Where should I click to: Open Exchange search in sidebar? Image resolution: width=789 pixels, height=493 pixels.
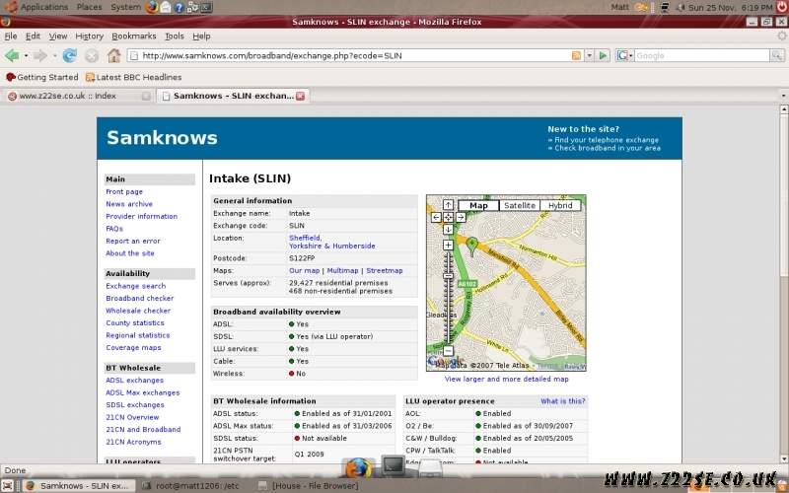click(135, 286)
